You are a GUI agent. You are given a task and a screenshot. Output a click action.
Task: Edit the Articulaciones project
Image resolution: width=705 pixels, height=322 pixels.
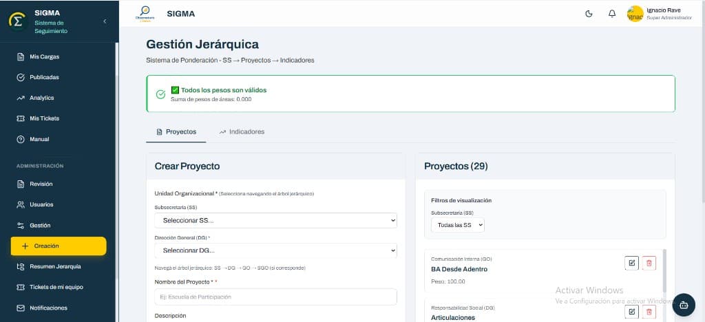coord(632,311)
